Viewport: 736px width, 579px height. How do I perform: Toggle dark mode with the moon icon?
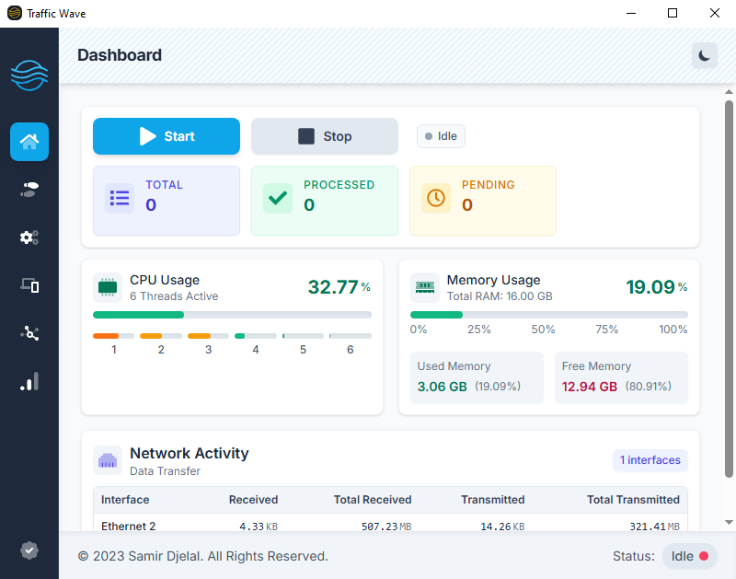704,55
